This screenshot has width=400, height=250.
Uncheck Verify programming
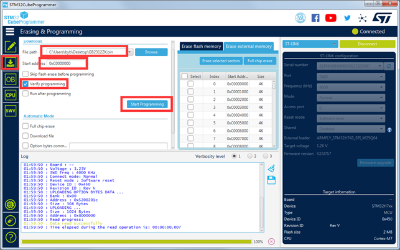26,84
